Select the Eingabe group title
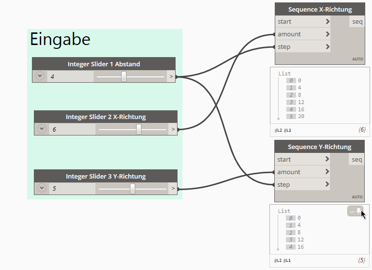The height and width of the screenshot is (270, 372). 60,39
